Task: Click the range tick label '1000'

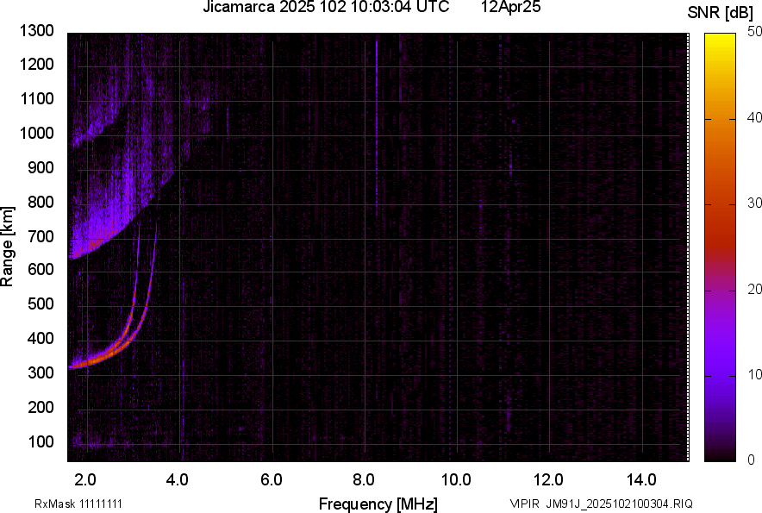Action: click(x=36, y=133)
